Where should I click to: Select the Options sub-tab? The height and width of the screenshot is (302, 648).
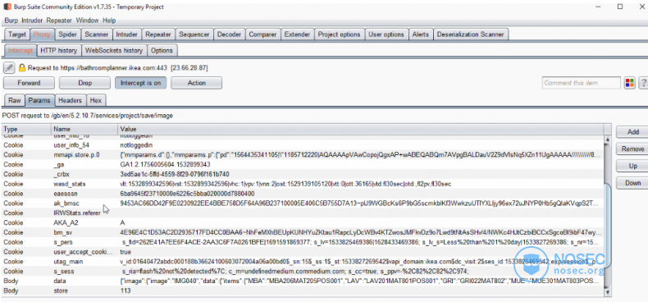coord(162,51)
